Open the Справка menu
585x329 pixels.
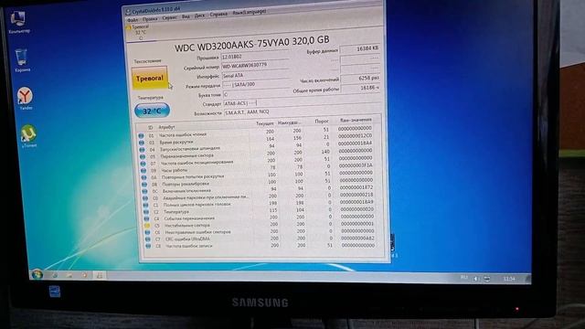[x=218, y=15]
